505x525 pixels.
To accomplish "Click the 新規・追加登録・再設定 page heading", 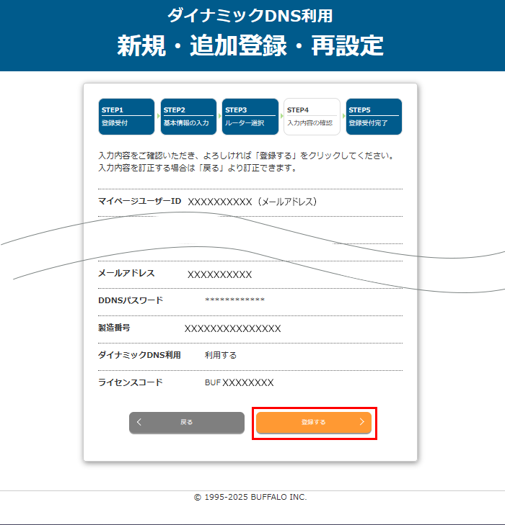I will [x=250, y=46].
